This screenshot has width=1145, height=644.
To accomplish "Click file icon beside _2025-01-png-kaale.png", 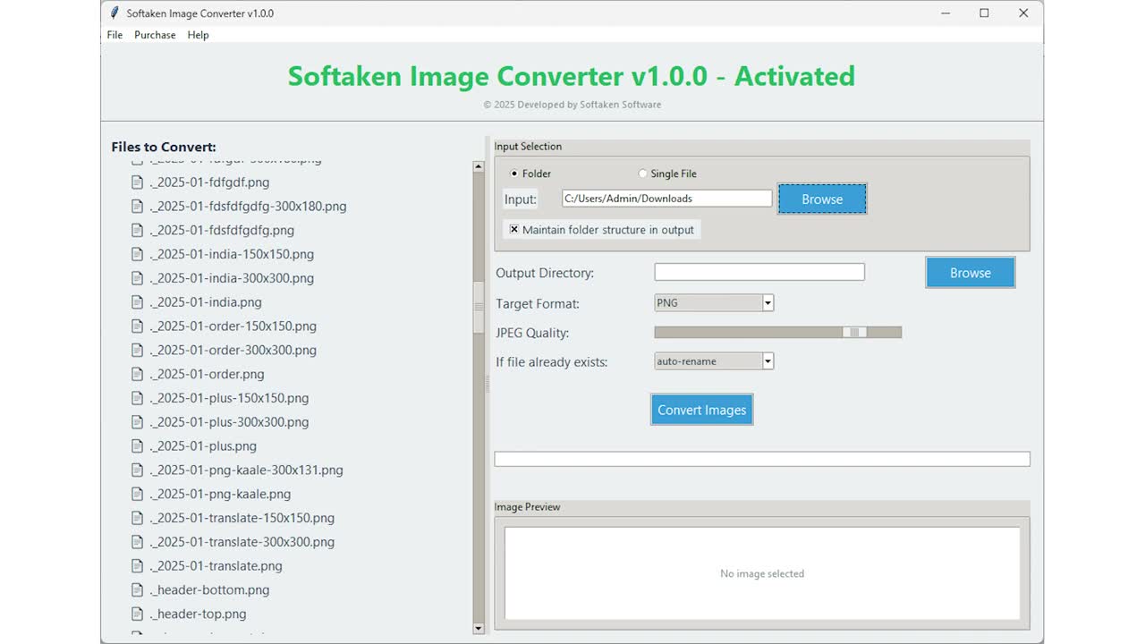I will point(137,494).
